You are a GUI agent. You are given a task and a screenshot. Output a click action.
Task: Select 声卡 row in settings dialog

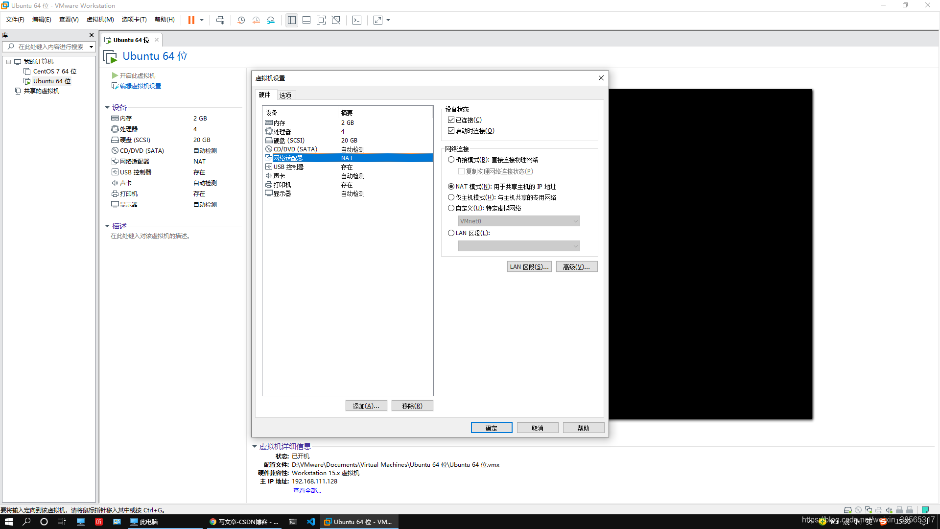348,176
